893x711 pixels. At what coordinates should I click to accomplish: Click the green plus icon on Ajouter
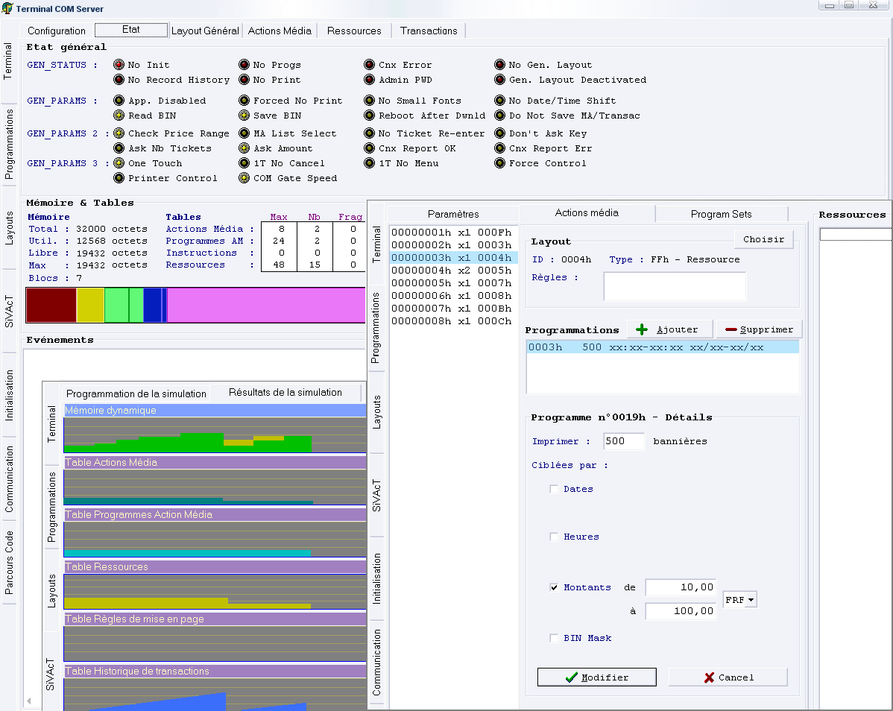(642, 329)
